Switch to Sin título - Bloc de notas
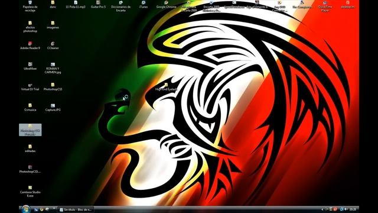This screenshot has width=378, height=213. pos(76,209)
